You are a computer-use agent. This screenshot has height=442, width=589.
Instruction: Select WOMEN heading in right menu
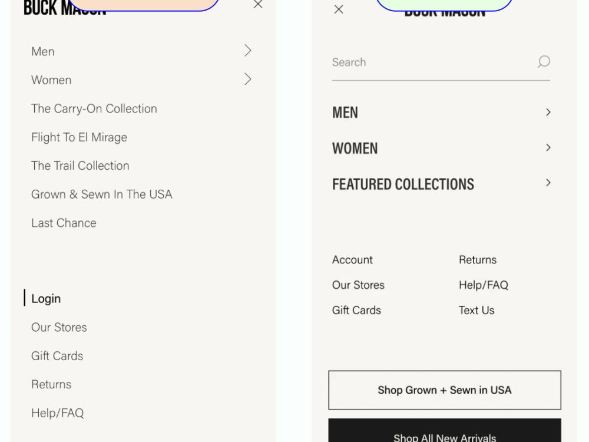tap(355, 148)
